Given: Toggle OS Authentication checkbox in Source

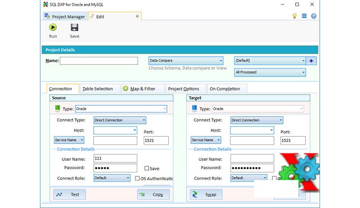Looking at the screenshot, I should pos(137,178).
